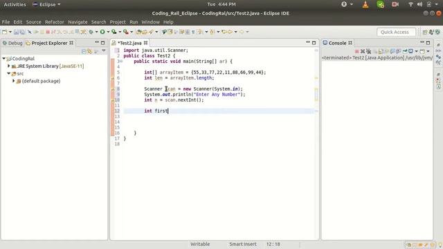
Task: Open the Window menu
Action: pos(151,22)
